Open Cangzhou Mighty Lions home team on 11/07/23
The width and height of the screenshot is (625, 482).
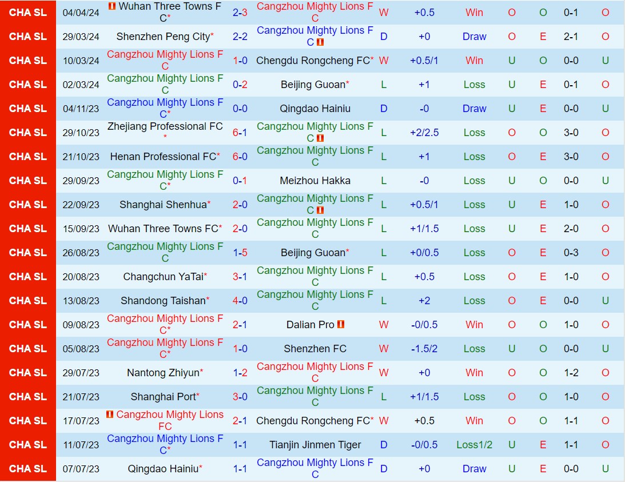tap(165, 444)
